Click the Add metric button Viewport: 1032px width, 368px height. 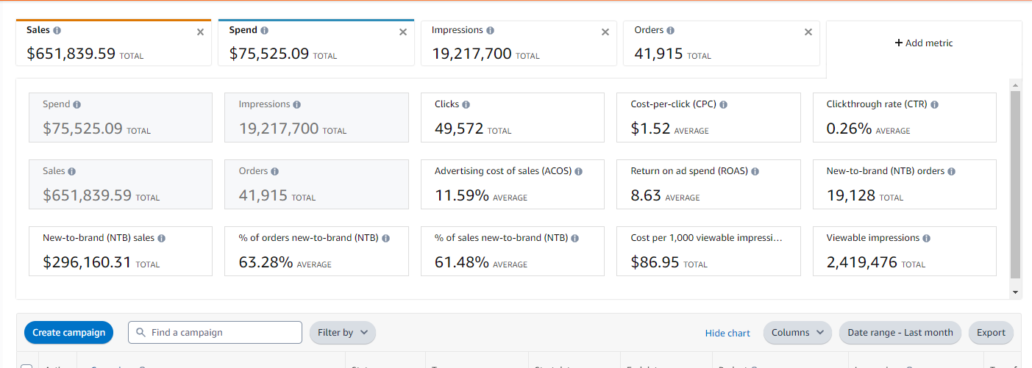tap(923, 43)
